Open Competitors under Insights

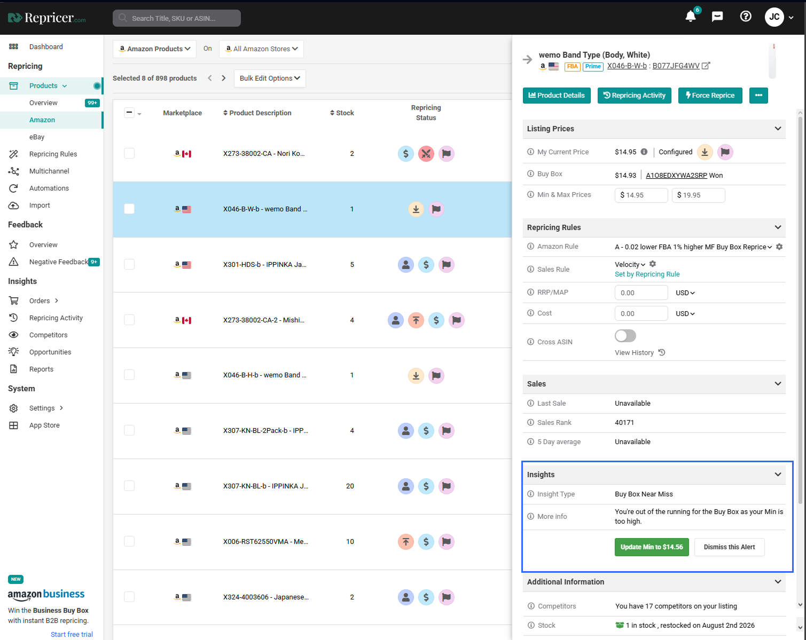pyautogui.click(x=48, y=335)
